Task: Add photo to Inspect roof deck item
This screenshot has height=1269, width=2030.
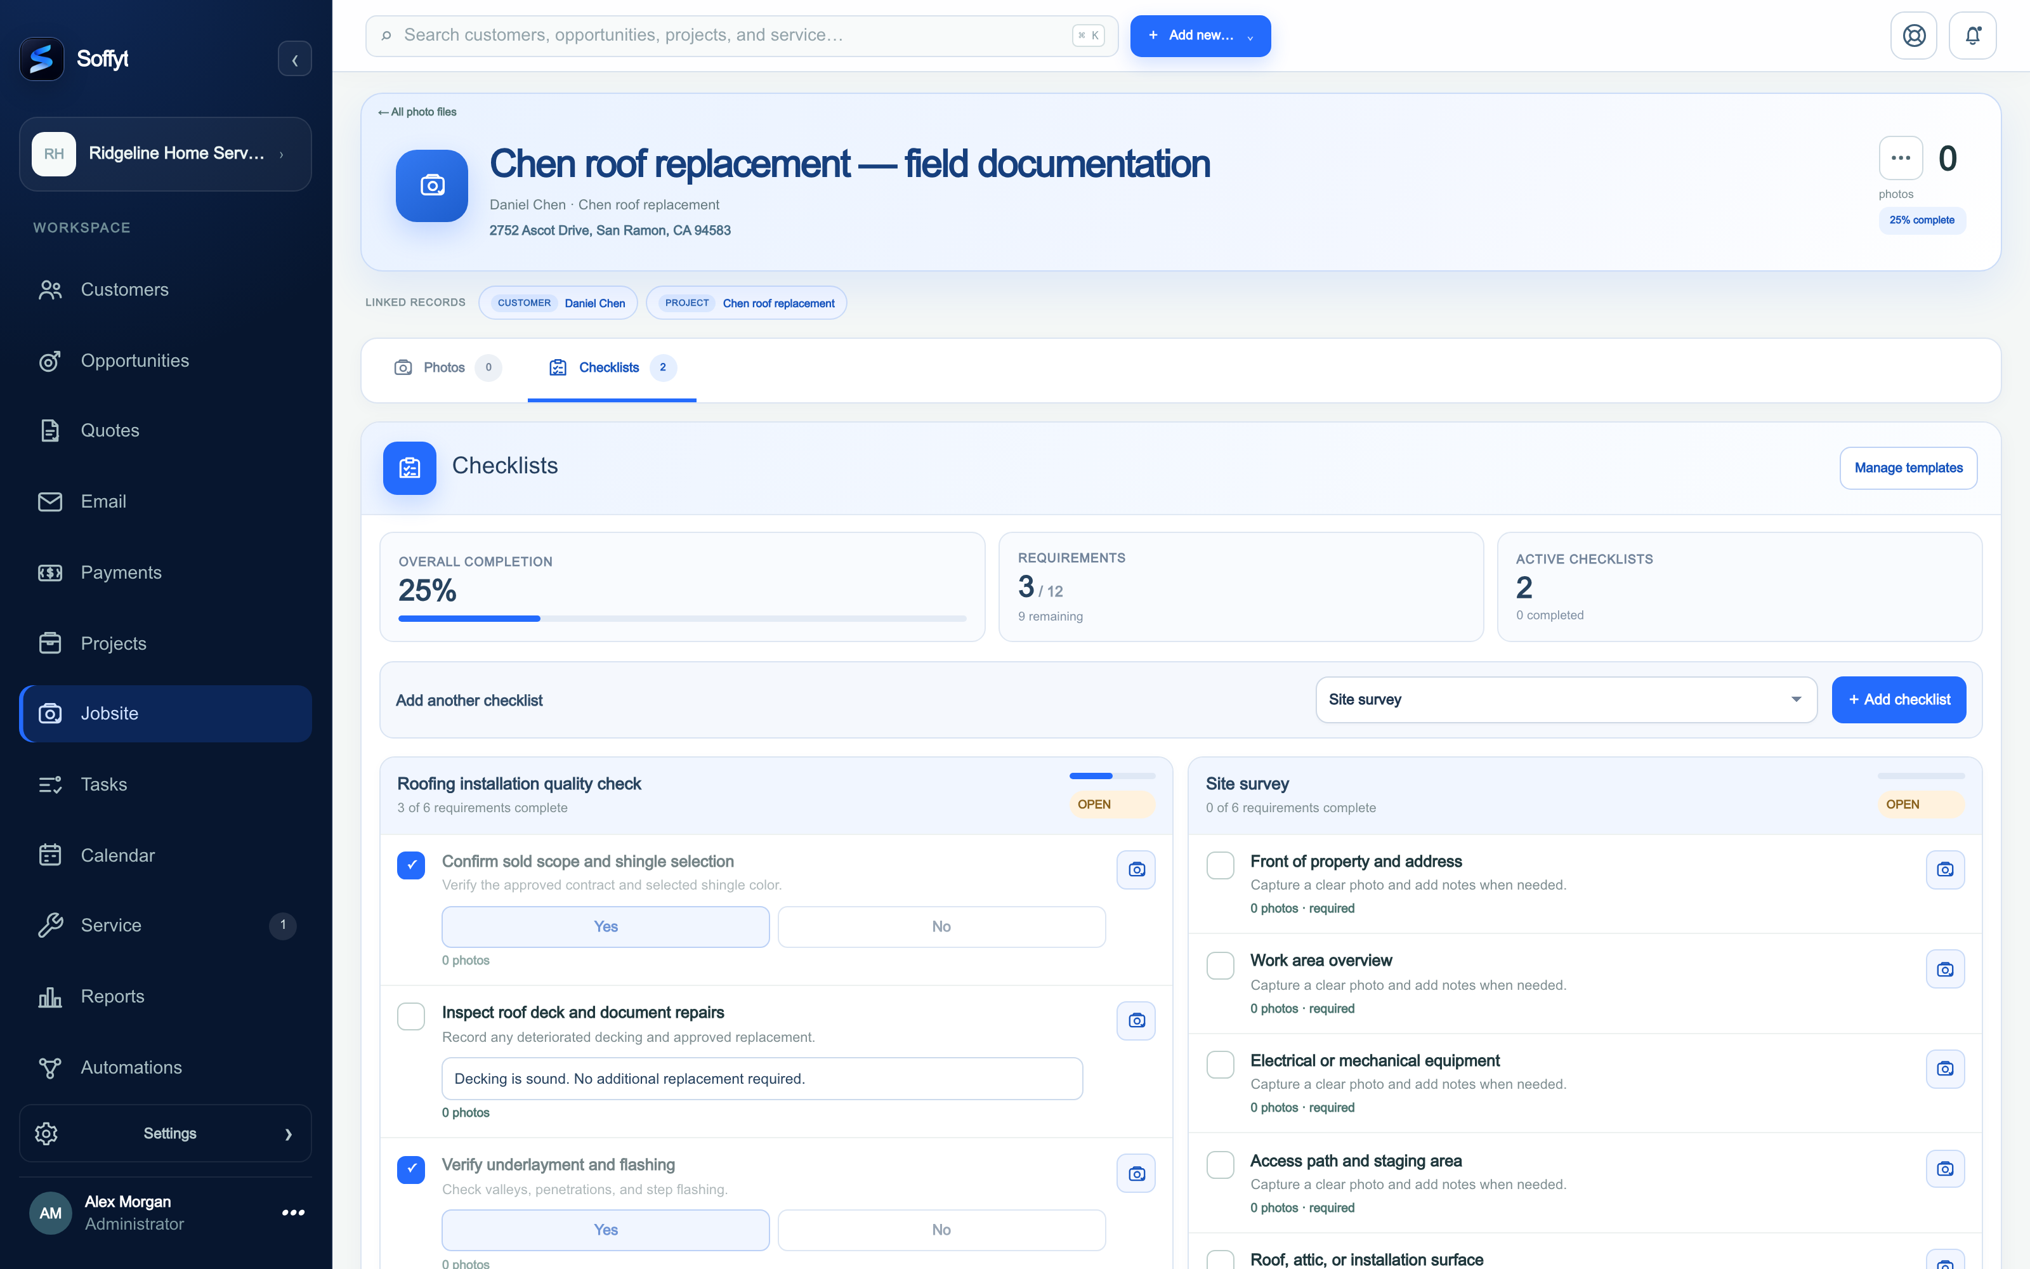Action: click(1136, 1020)
